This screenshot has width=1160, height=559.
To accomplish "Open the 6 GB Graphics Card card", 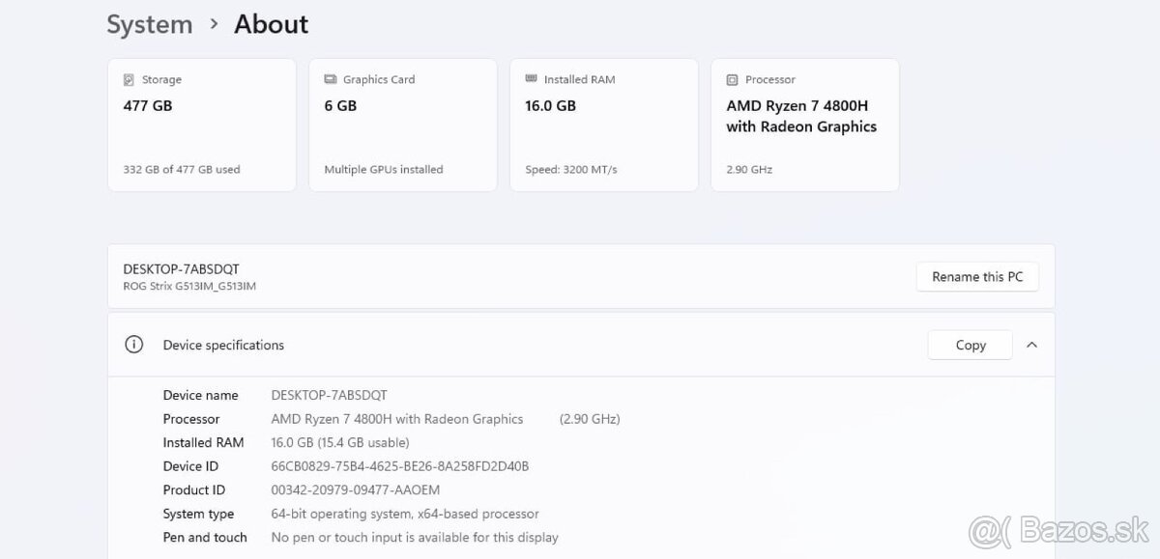I will click(402, 125).
